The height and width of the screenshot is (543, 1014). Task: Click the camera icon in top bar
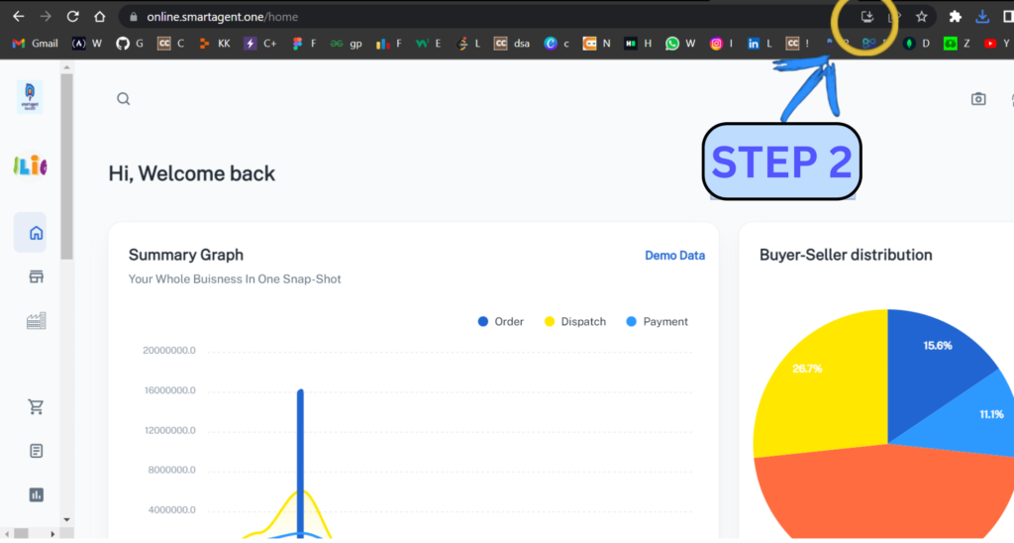978,99
